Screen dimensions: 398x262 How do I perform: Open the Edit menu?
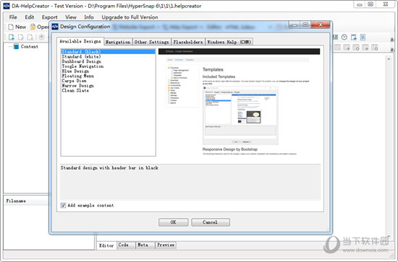[x=30, y=17]
